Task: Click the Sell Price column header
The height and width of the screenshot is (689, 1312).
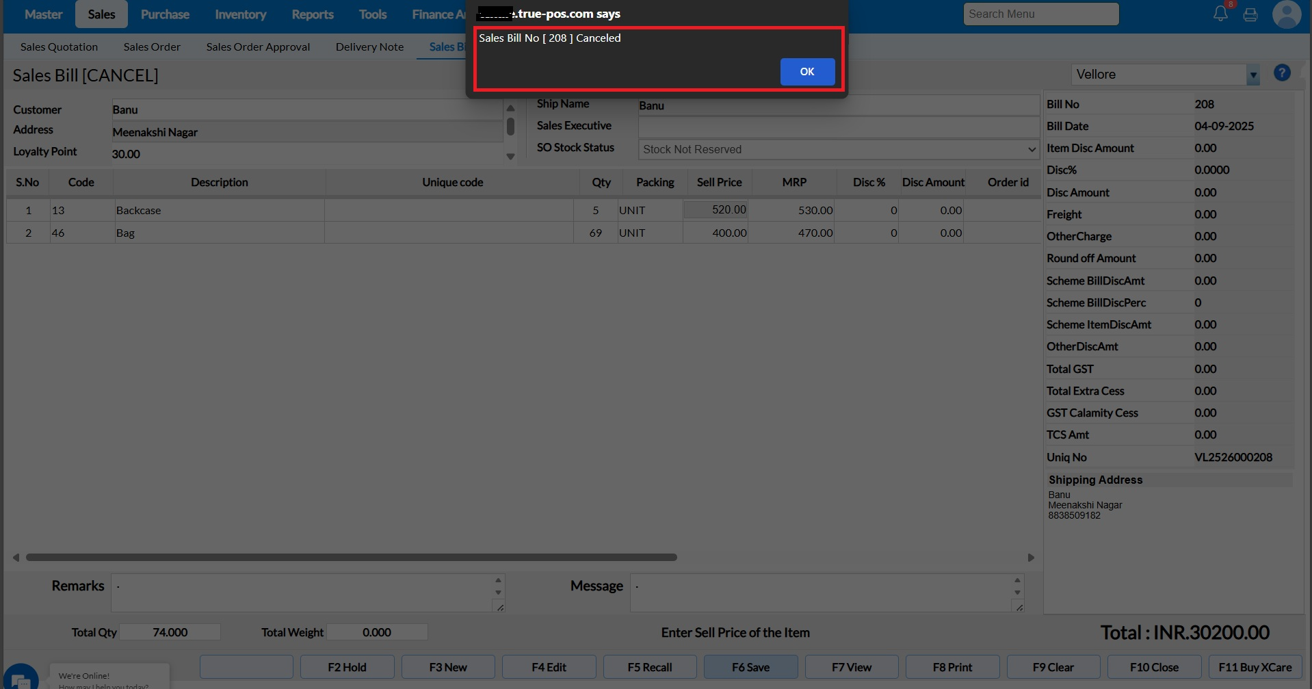Action: coord(719,183)
